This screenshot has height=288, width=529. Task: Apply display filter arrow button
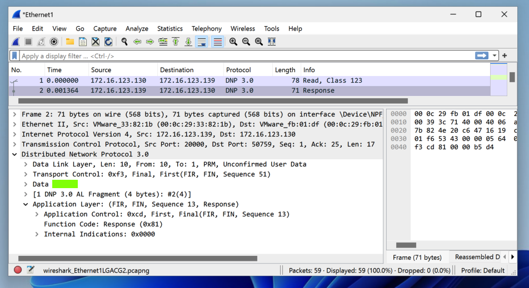tap(481, 55)
